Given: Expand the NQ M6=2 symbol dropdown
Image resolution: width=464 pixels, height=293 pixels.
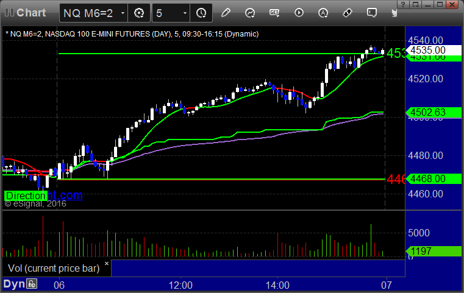Looking at the screenshot, I should click(123, 13).
